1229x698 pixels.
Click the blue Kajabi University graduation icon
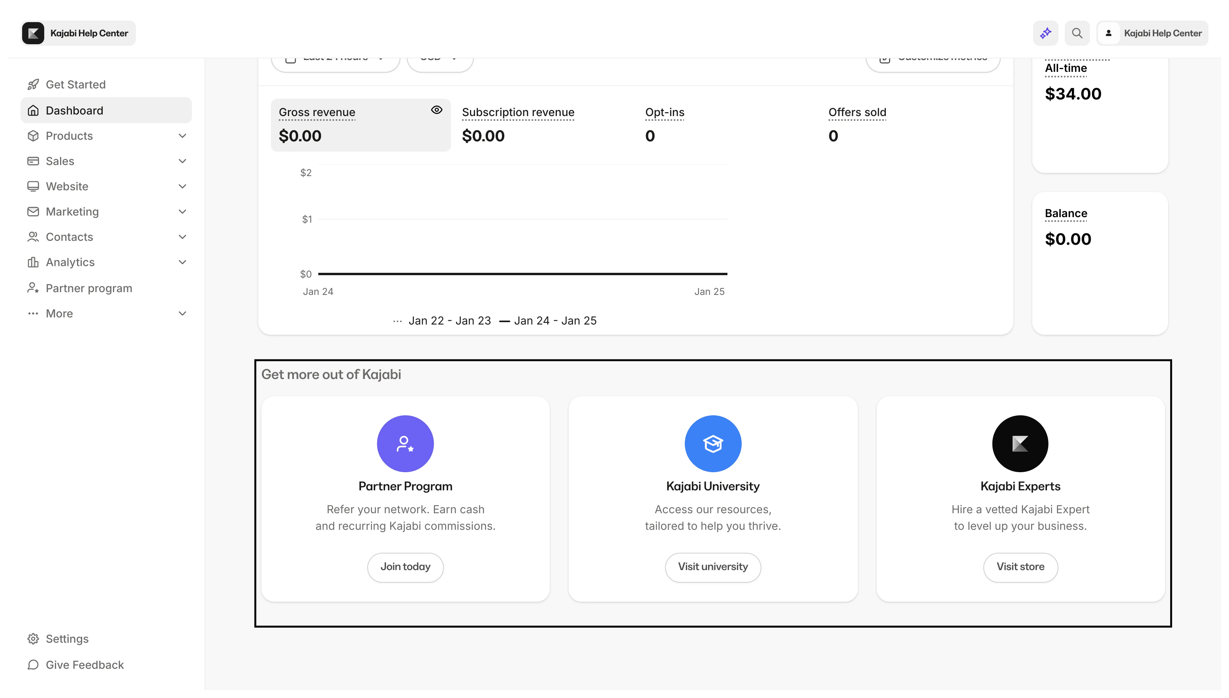click(x=712, y=443)
